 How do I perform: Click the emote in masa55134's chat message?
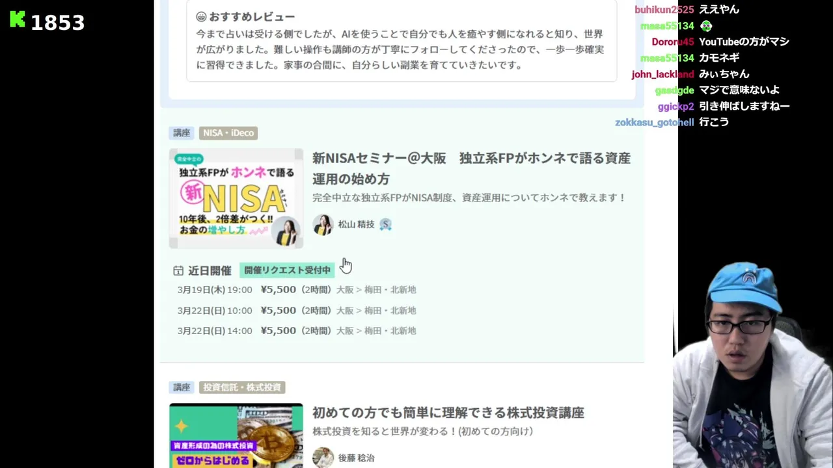[706, 26]
